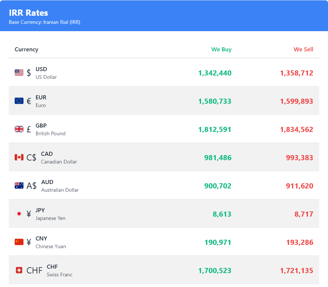Click the US flag icon
Image resolution: width=328 pixels, height=287 pixels.
click(x=19, y=73)
